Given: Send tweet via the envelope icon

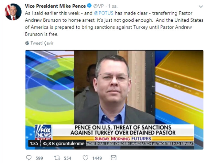Looking at the screenshot, I should point(114,158).
